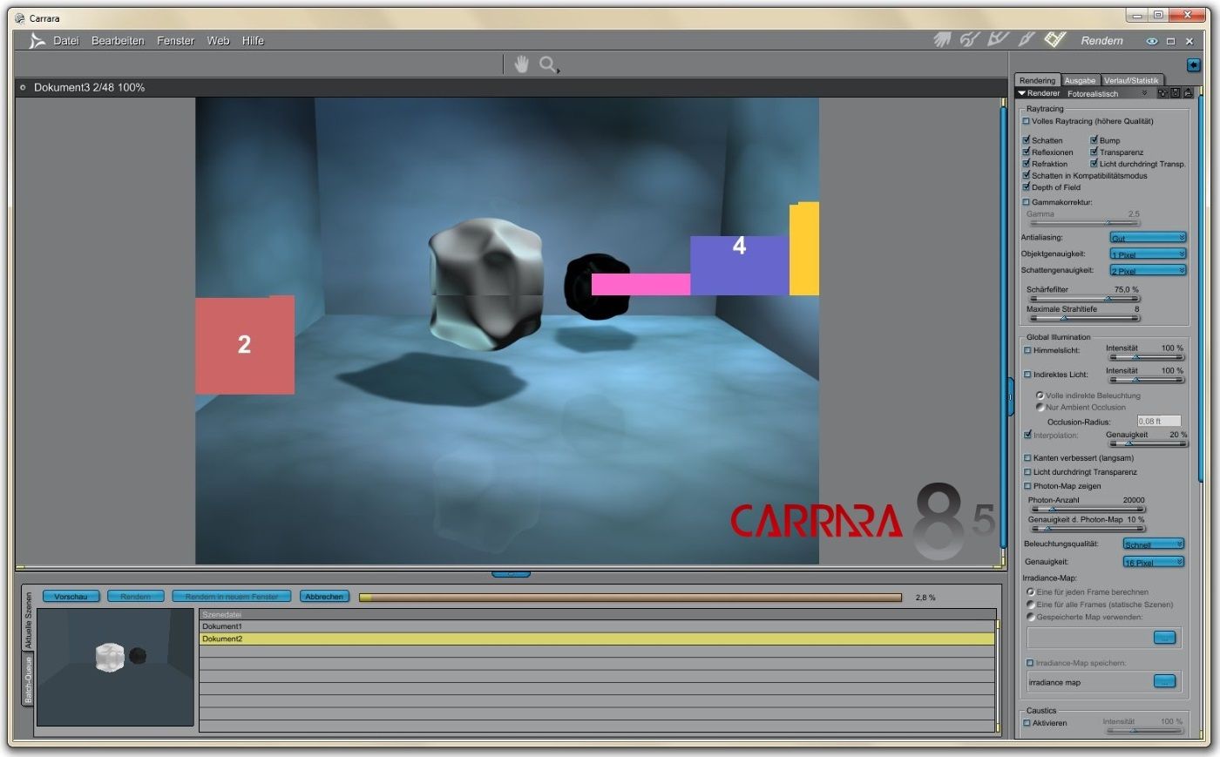Activate Caustics with Aktivieren checkbox
This screenshot has height=757, width=1220.
tap(1027, 723)
